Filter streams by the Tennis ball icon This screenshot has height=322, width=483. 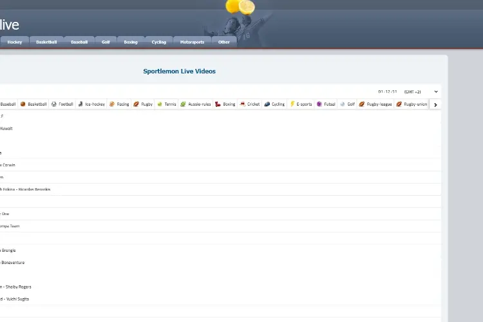pos(160,104)
